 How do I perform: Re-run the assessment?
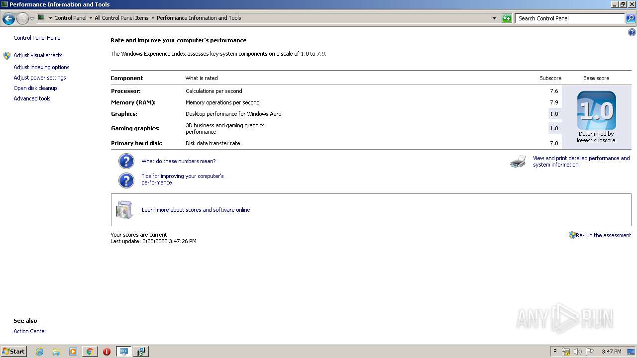click(603, 235)
